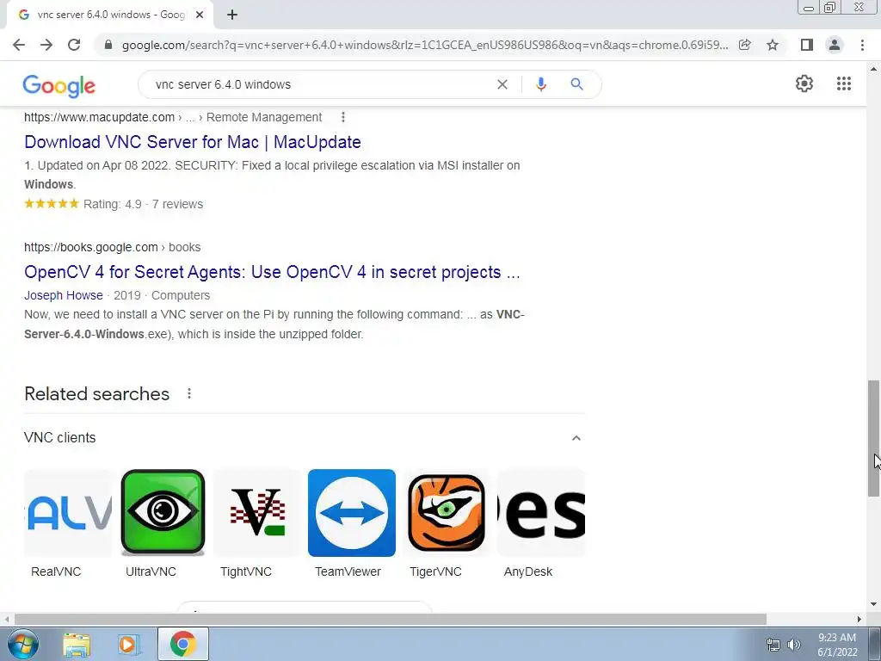The height and width of the screenshot is (661, 881).
Task: Bookmark this page with the star icon
Action: (773, 45)
